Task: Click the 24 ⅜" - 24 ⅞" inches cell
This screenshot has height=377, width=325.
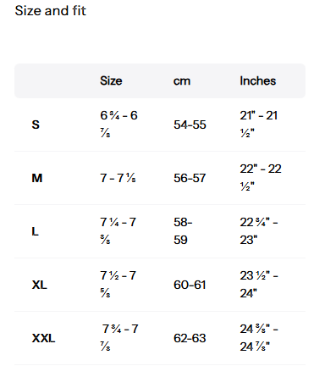Action: (x=259, y=337)
